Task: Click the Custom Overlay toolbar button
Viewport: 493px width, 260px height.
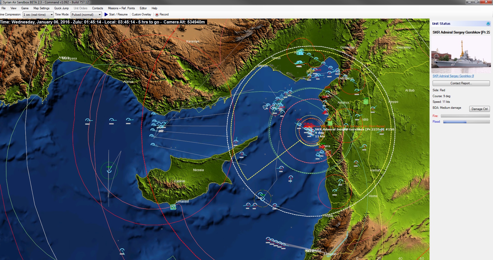Action: pyautogui.click(x=141, y=14)
